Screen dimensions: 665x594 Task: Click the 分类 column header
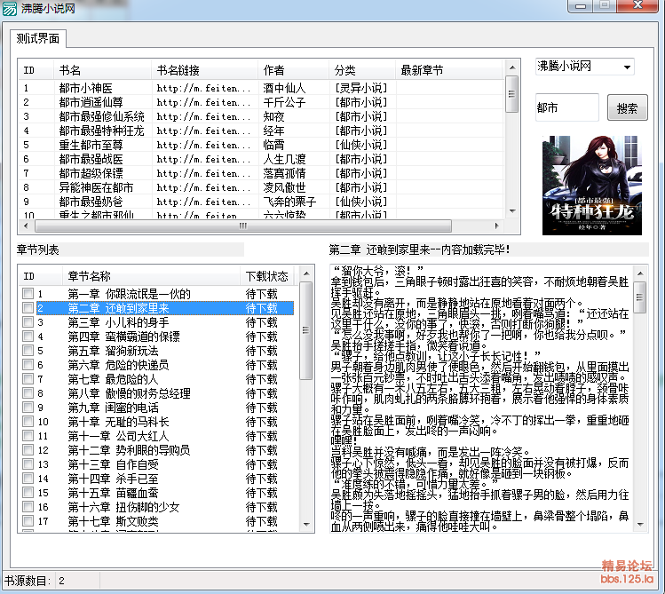click(x=361, y=70)
